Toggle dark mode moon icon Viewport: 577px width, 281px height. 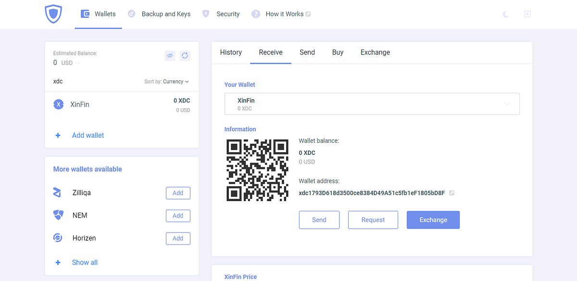(x=506, y=14)
